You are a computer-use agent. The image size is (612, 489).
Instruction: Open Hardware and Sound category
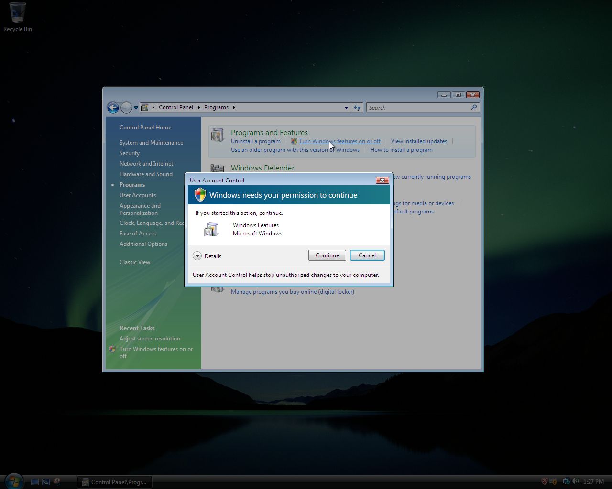pyautogui.click(x=146, y=174)
